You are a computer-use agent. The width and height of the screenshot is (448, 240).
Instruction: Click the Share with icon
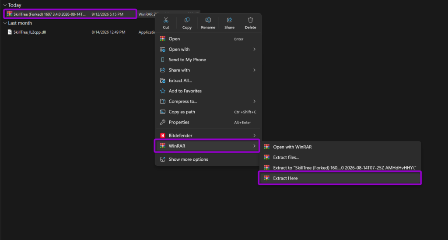click(x=163, y=70)
